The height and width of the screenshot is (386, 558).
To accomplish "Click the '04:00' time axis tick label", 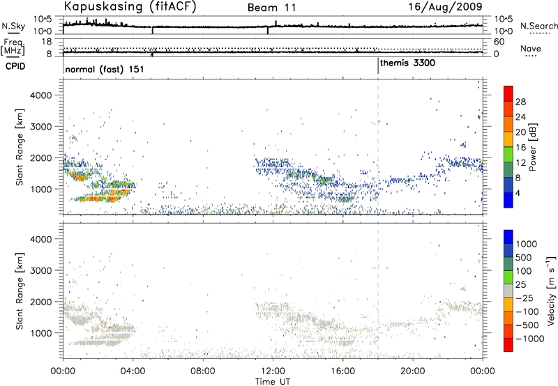I will click(x=133, y=371).
